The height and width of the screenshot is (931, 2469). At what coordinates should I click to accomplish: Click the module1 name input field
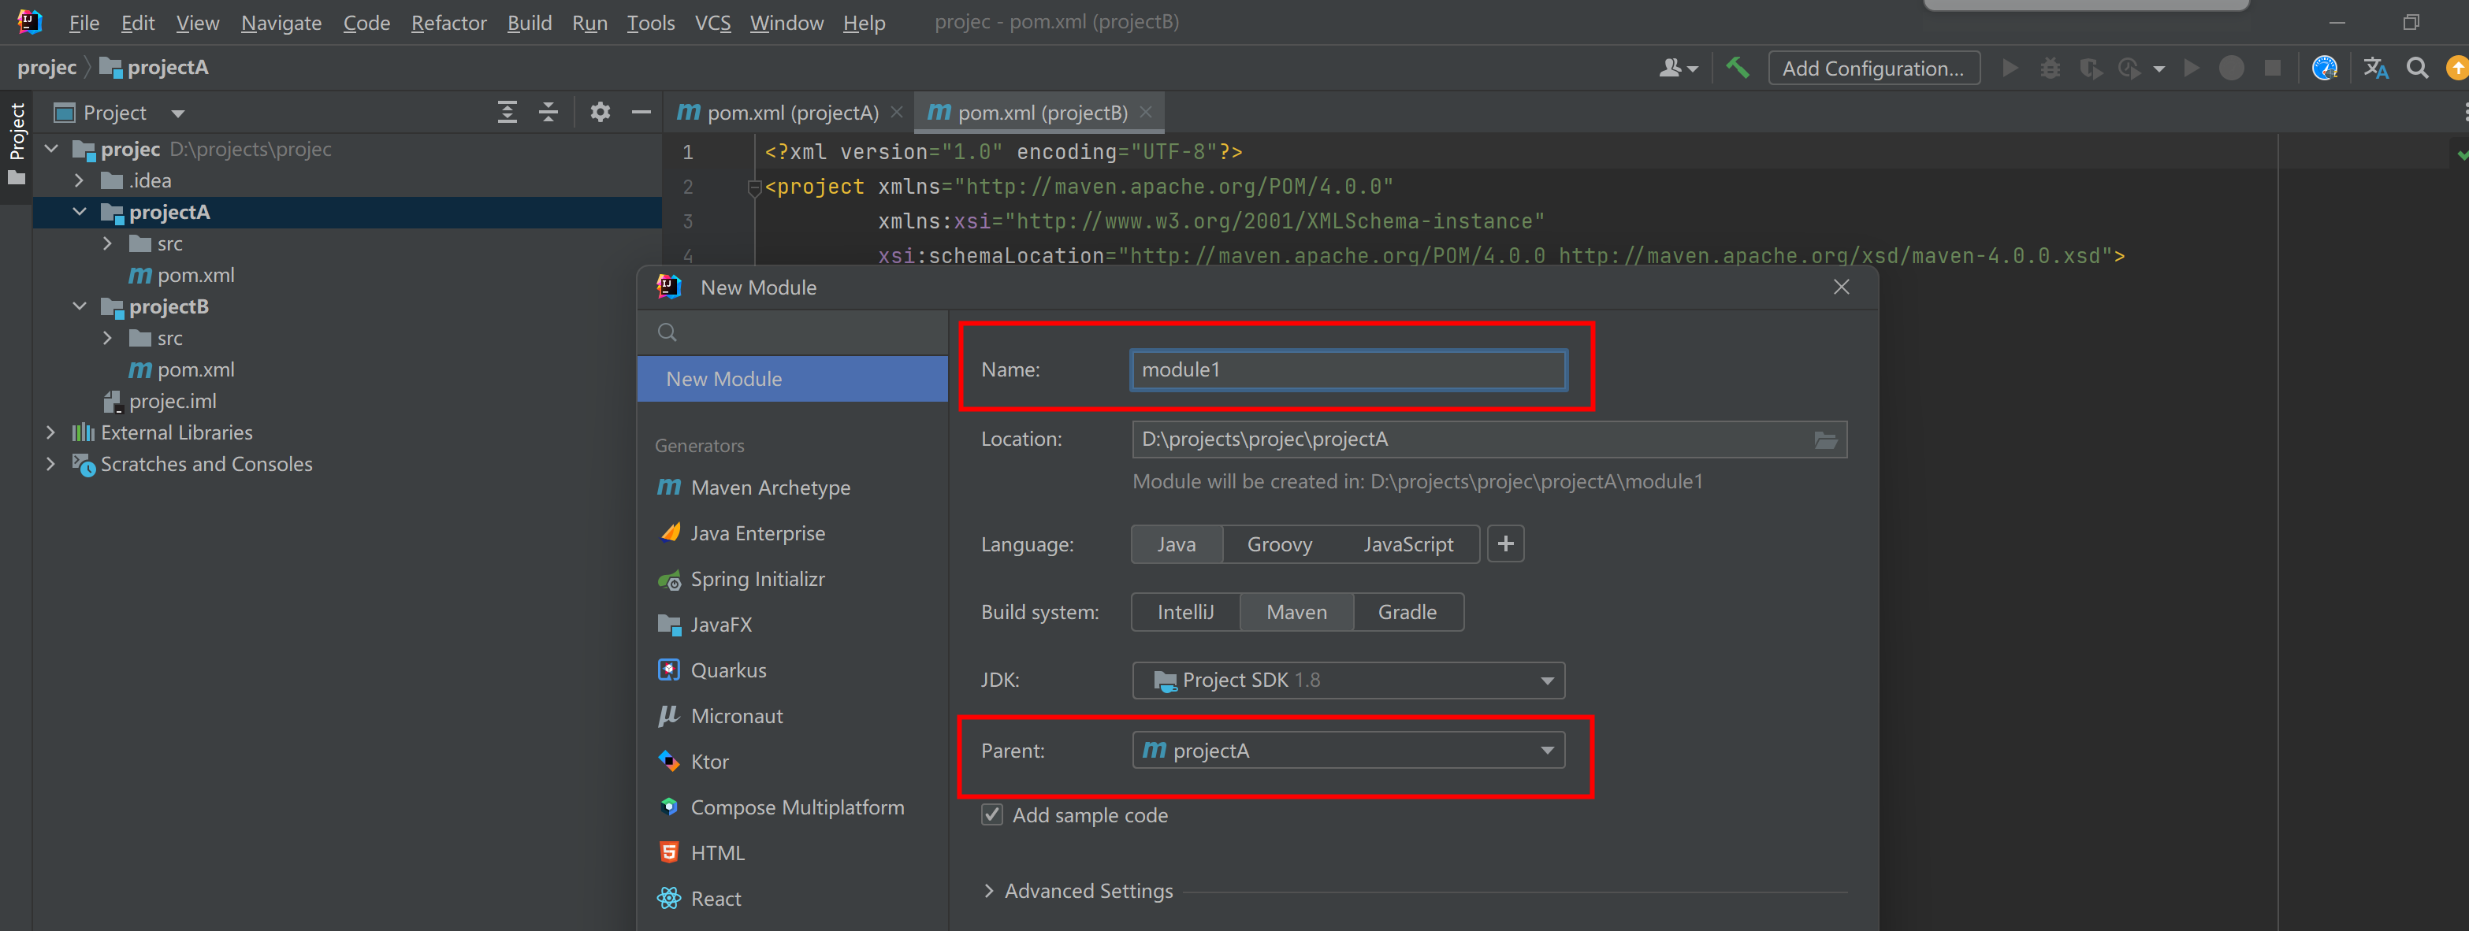[1346, 368]
